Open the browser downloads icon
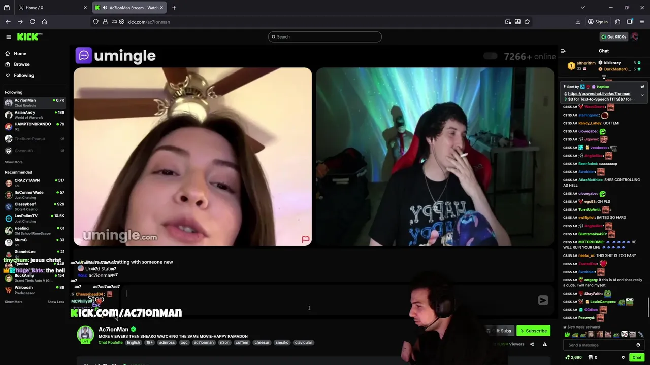 [578, 22]
